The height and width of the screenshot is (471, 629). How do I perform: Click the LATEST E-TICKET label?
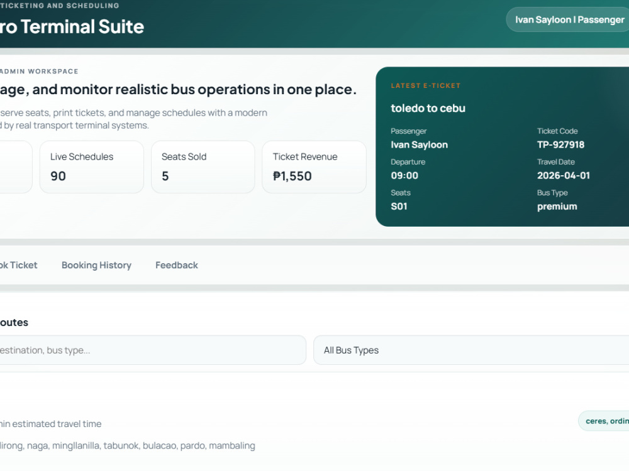[x=426, y=85]
